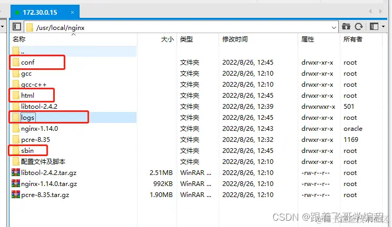Click owner '1169' in pcre-8.35 row
This screenshot has height=227, width=392.
[351, 140]
